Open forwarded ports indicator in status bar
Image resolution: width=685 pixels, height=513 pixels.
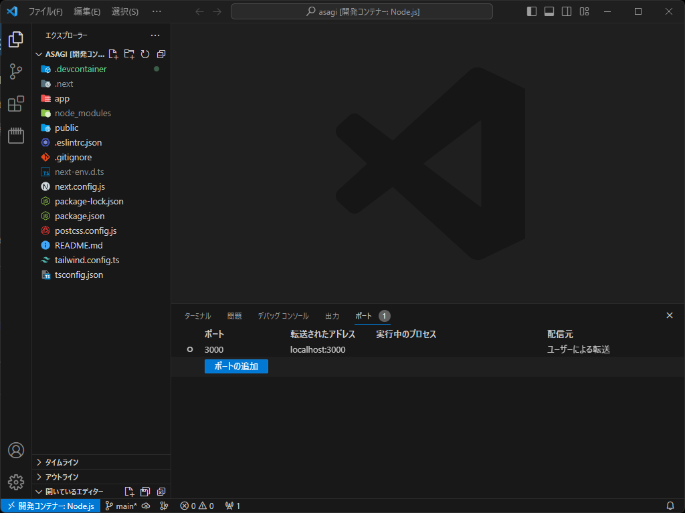coord(233,506)
